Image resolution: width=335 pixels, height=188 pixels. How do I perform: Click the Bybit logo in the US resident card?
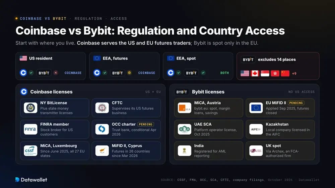coord(44,73)
